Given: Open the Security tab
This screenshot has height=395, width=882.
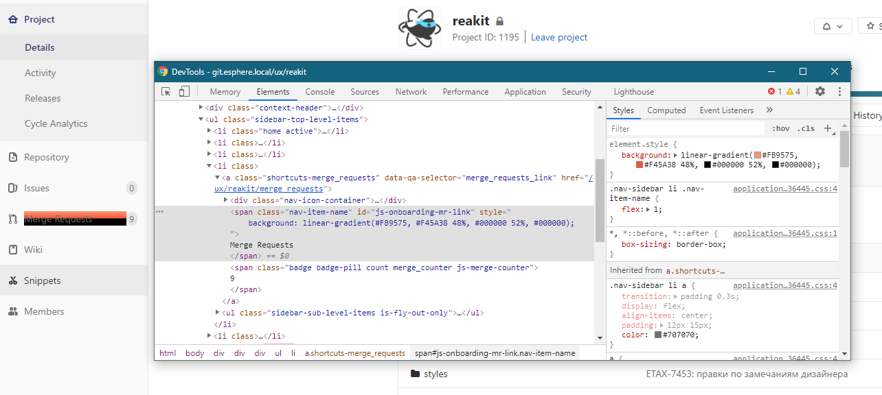Looking at the screenshot, I should coord(576,92).
